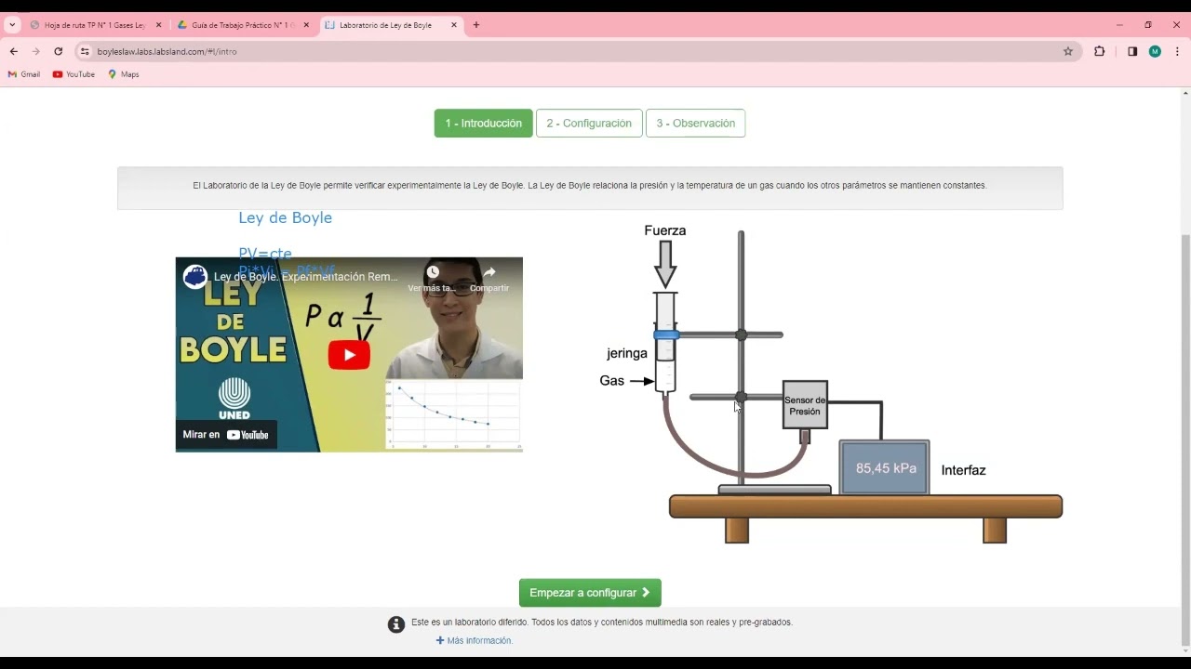Click the address bar URL field
Viewport: 1191px width, 669px height.
click(577, 51)
